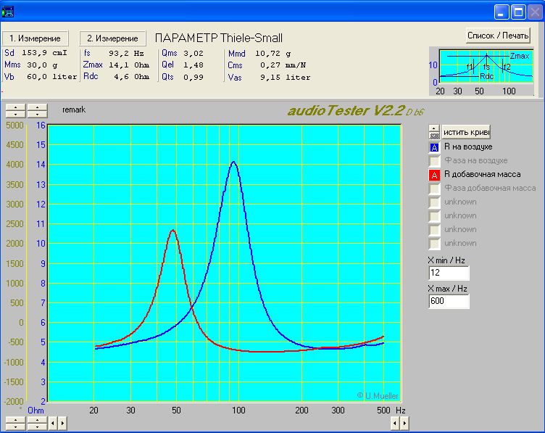Click the left arrow under the Hz axis label
This screenshot has width=545, height=433.
pyautogui.click(x=395, y=423)
